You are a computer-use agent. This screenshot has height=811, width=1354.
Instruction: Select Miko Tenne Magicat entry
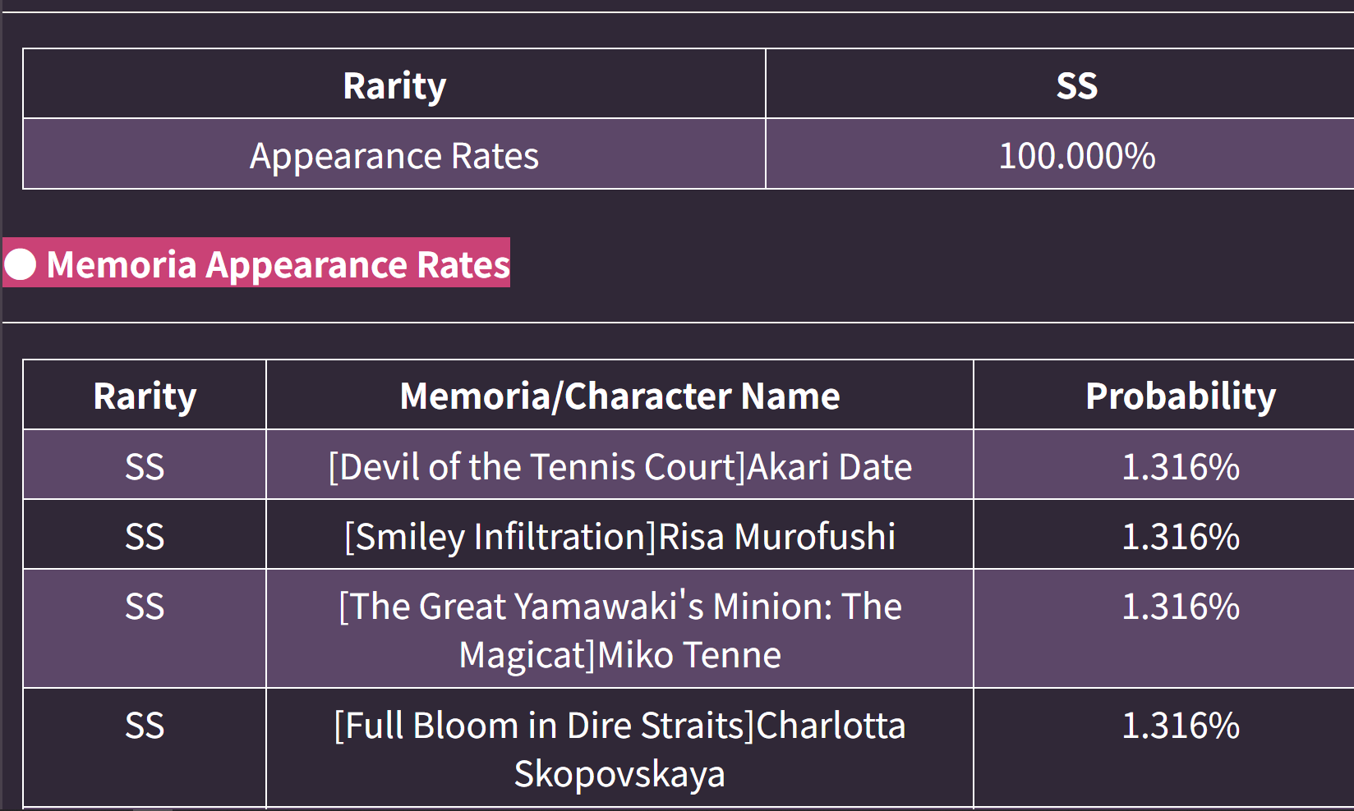tap(619, 630)
